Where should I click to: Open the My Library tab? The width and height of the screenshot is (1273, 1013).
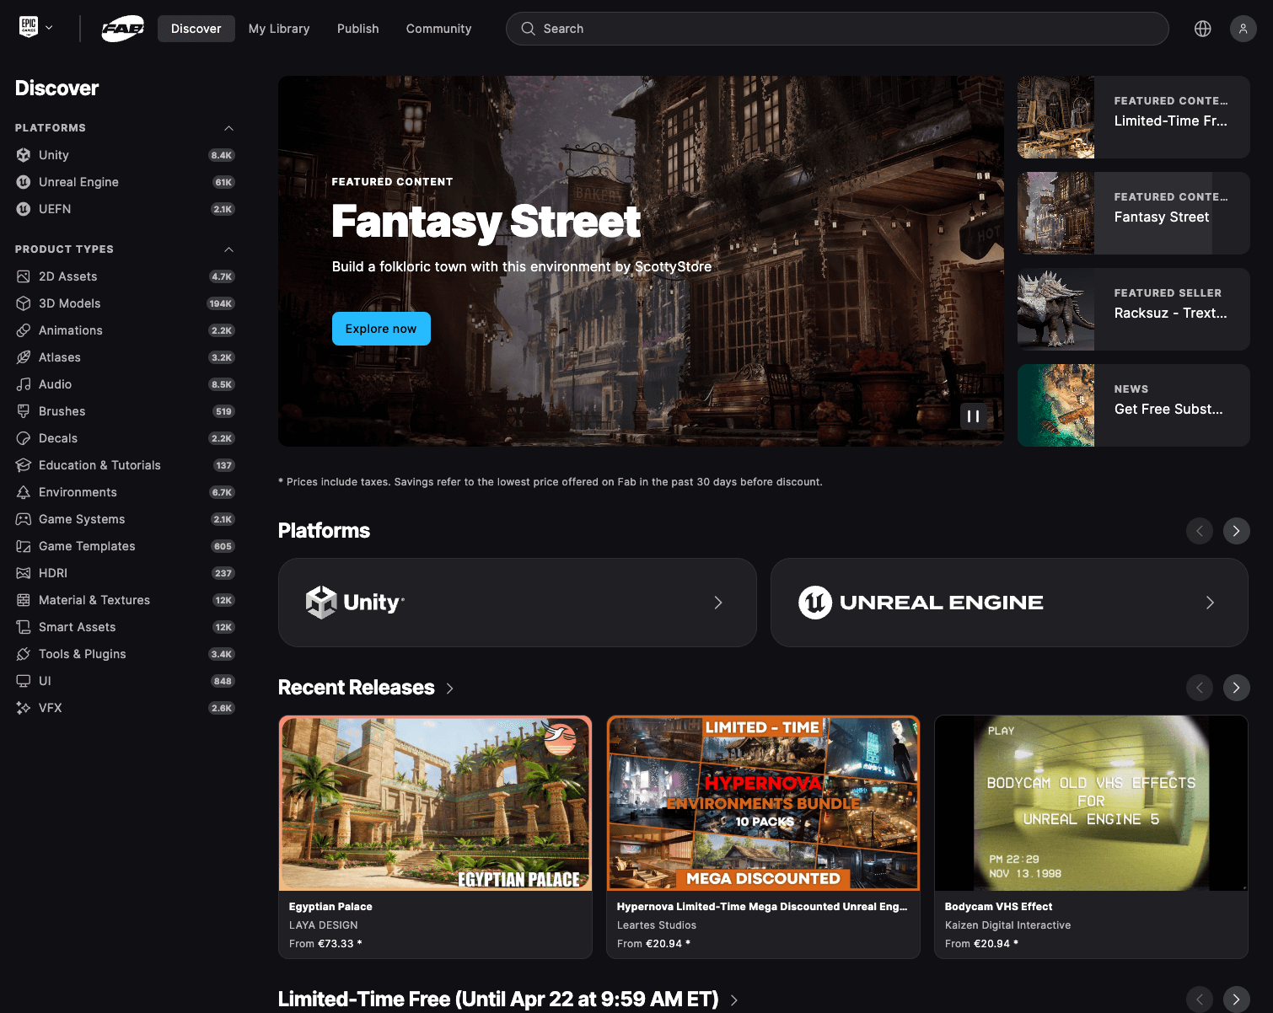tap(279, 29)
